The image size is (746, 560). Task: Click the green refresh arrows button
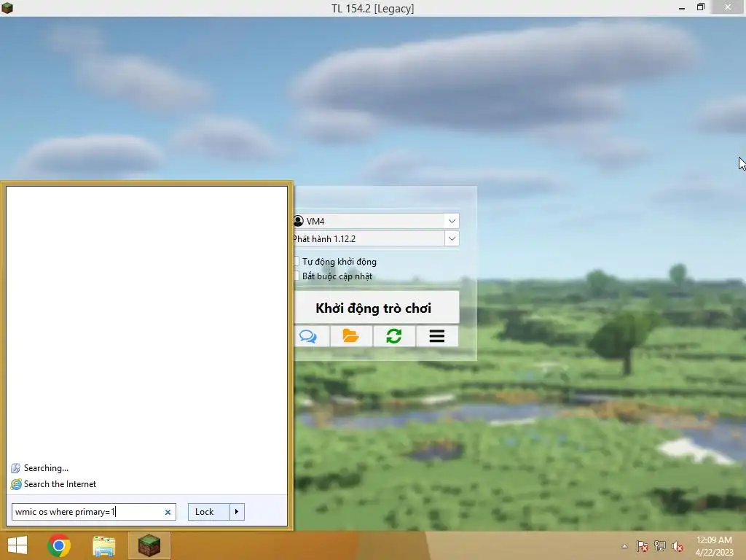[394, 336]
